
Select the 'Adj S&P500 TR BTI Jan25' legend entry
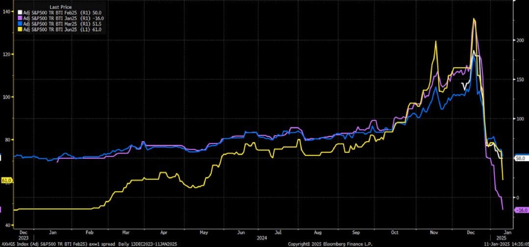[61, 18]
